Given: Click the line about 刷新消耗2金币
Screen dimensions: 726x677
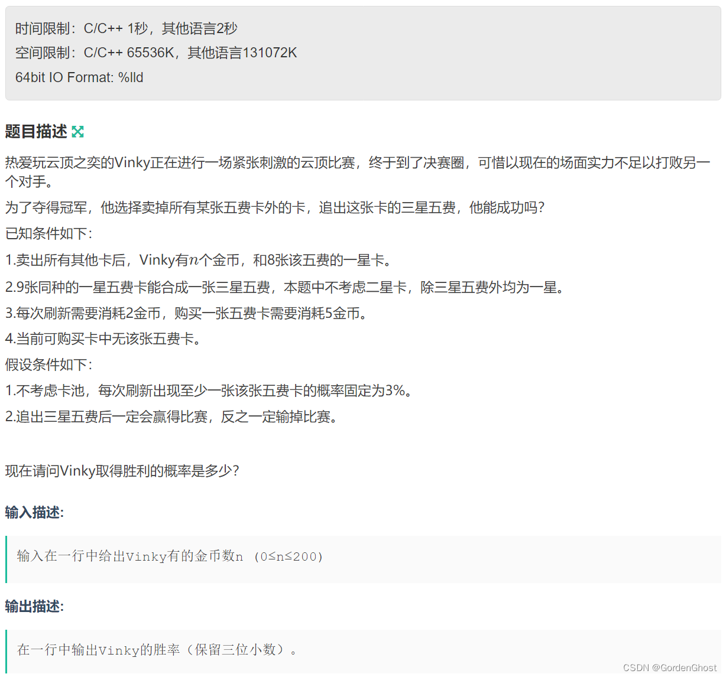Looking at the screenshot, I should coord(189,313).
